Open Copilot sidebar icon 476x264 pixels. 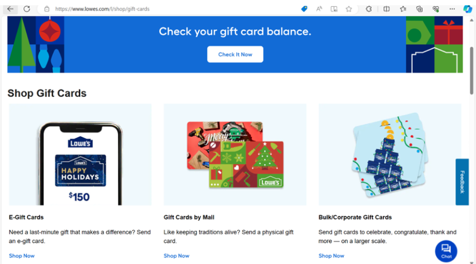468,9
